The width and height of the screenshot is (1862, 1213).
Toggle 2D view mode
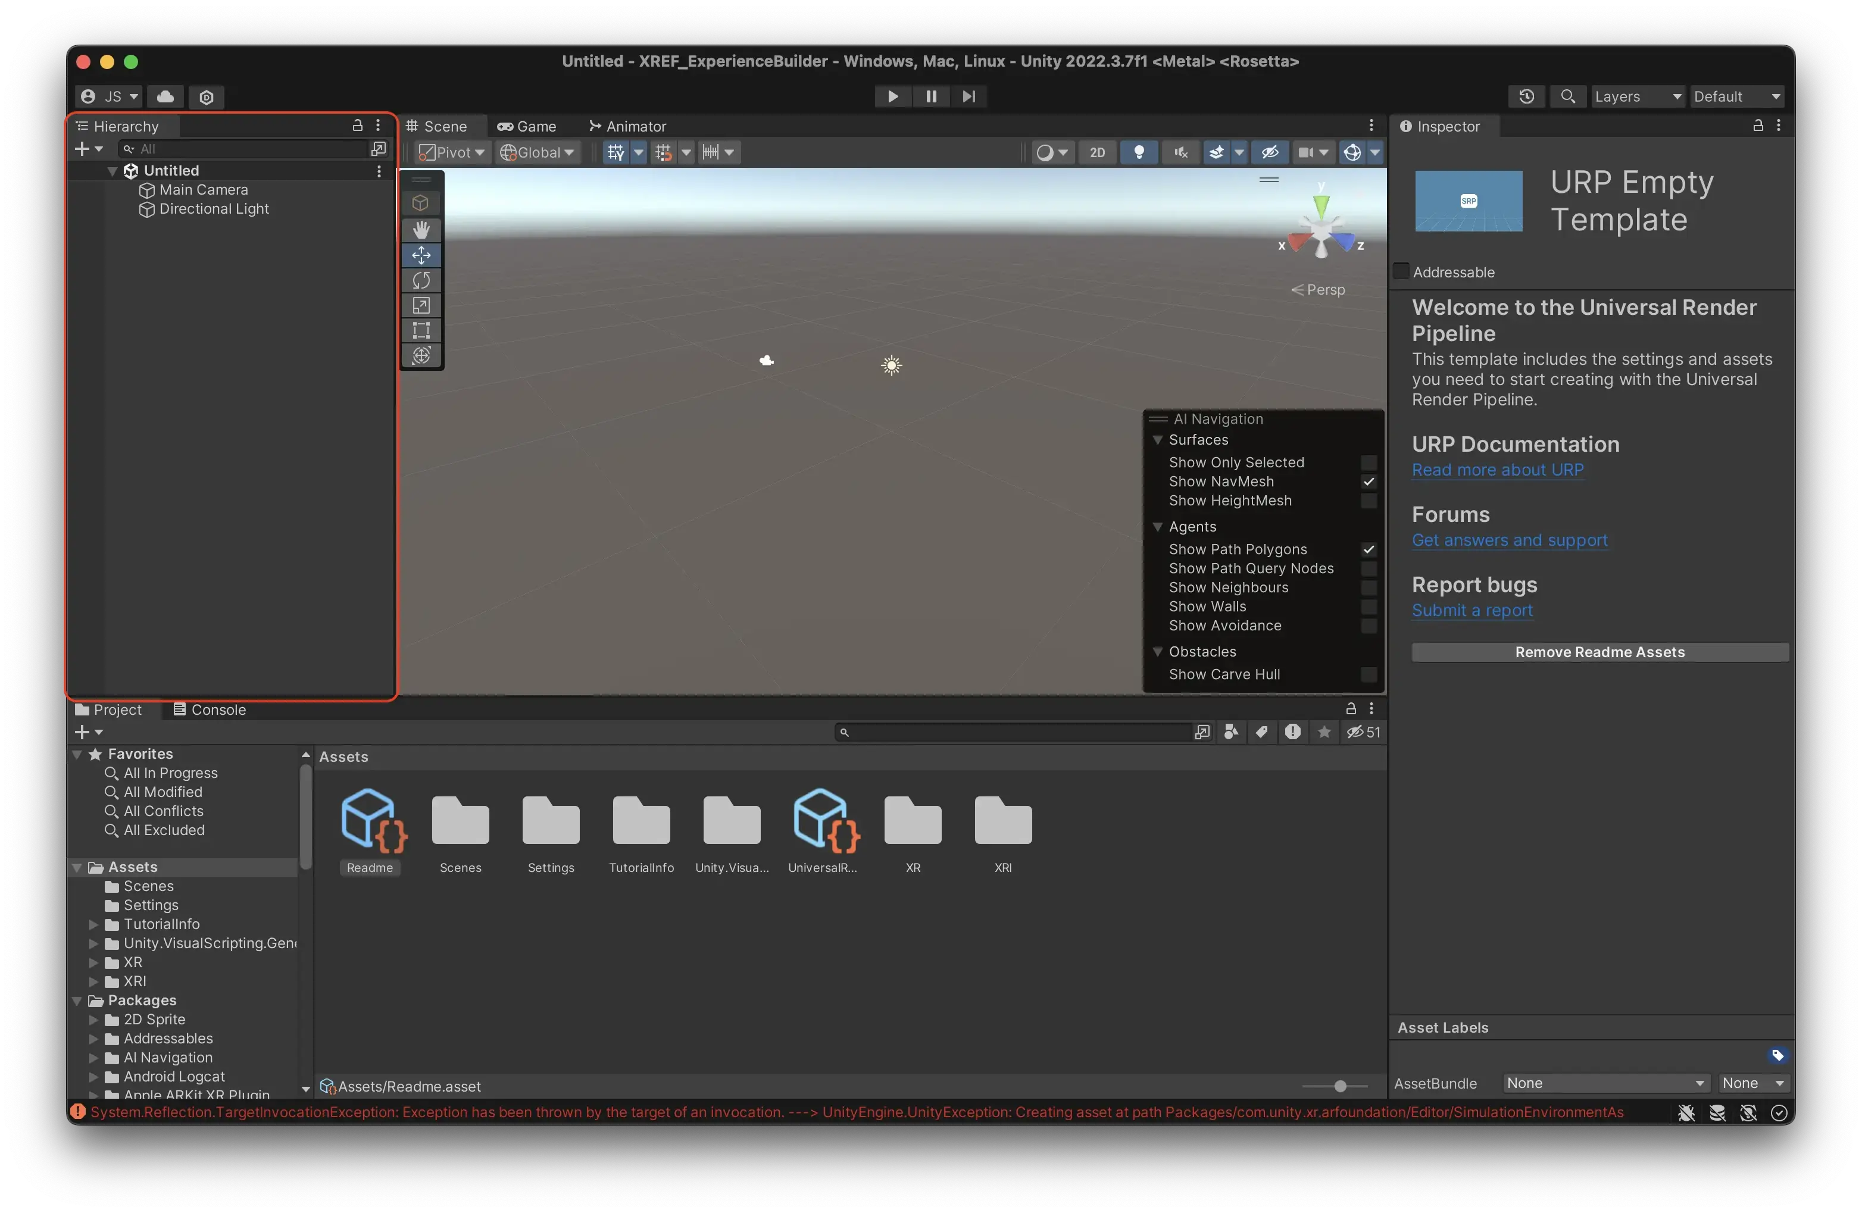coord(1097,152)
